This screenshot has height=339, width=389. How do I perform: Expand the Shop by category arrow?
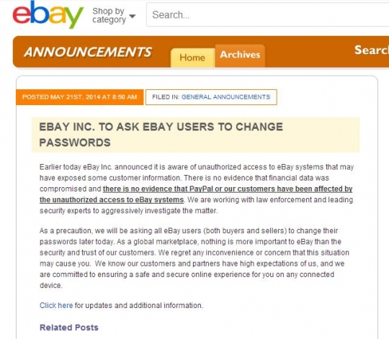click(133, 16)
